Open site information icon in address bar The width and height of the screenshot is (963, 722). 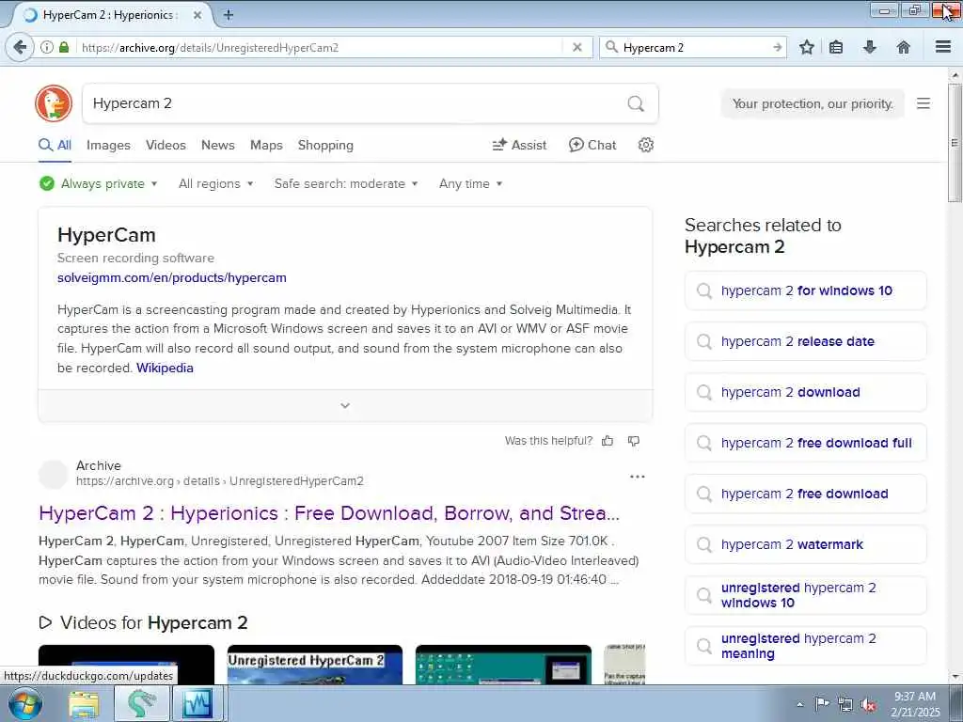tap(47, 47)
